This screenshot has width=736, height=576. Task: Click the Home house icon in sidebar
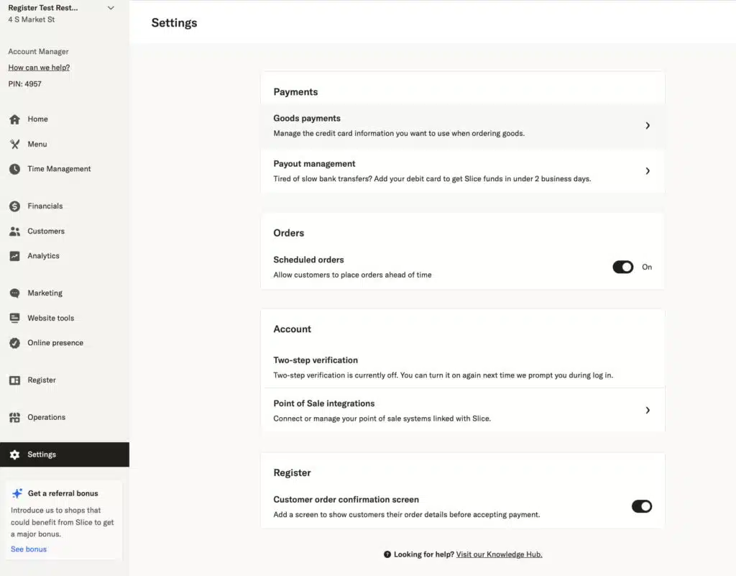point(14,119)
